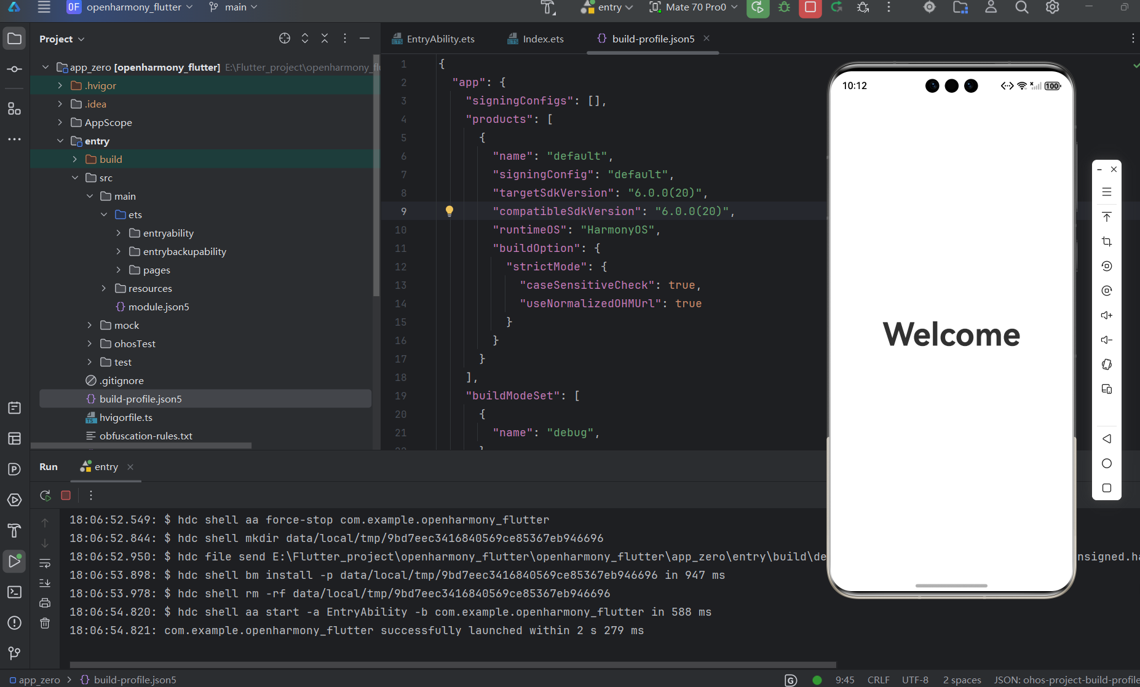Click the emulator recent apps square button
Image resolution: width=1140 pixels, height=687 pixels.
coord(1107,488)
